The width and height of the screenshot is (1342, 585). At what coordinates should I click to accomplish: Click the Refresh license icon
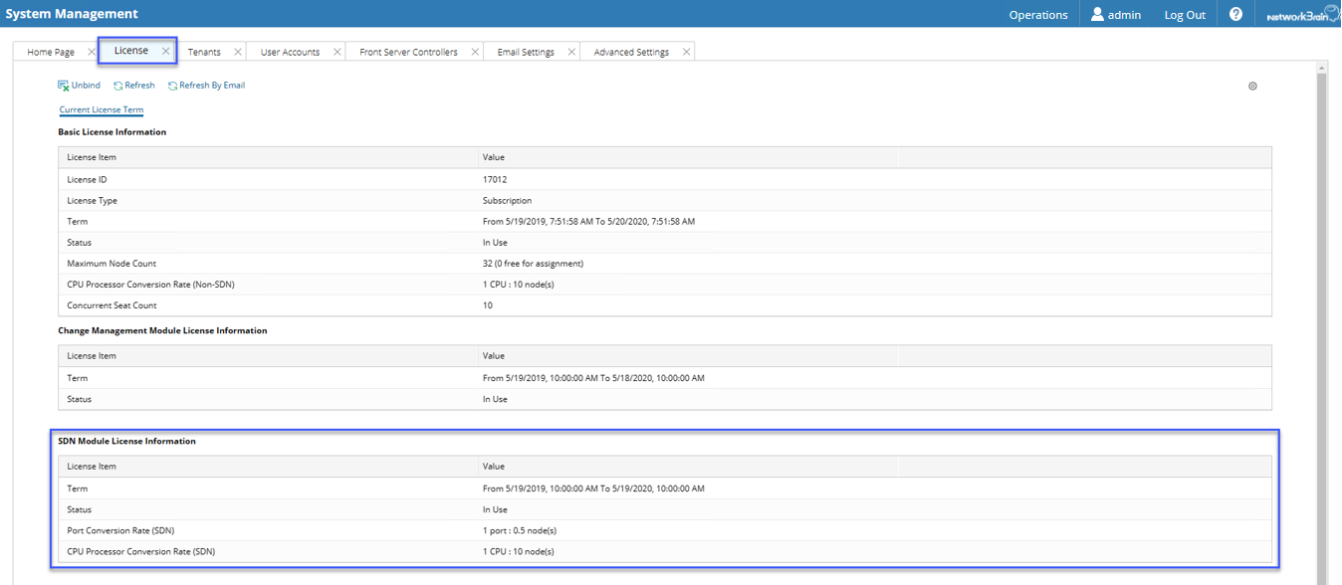[x=118, y=86]
